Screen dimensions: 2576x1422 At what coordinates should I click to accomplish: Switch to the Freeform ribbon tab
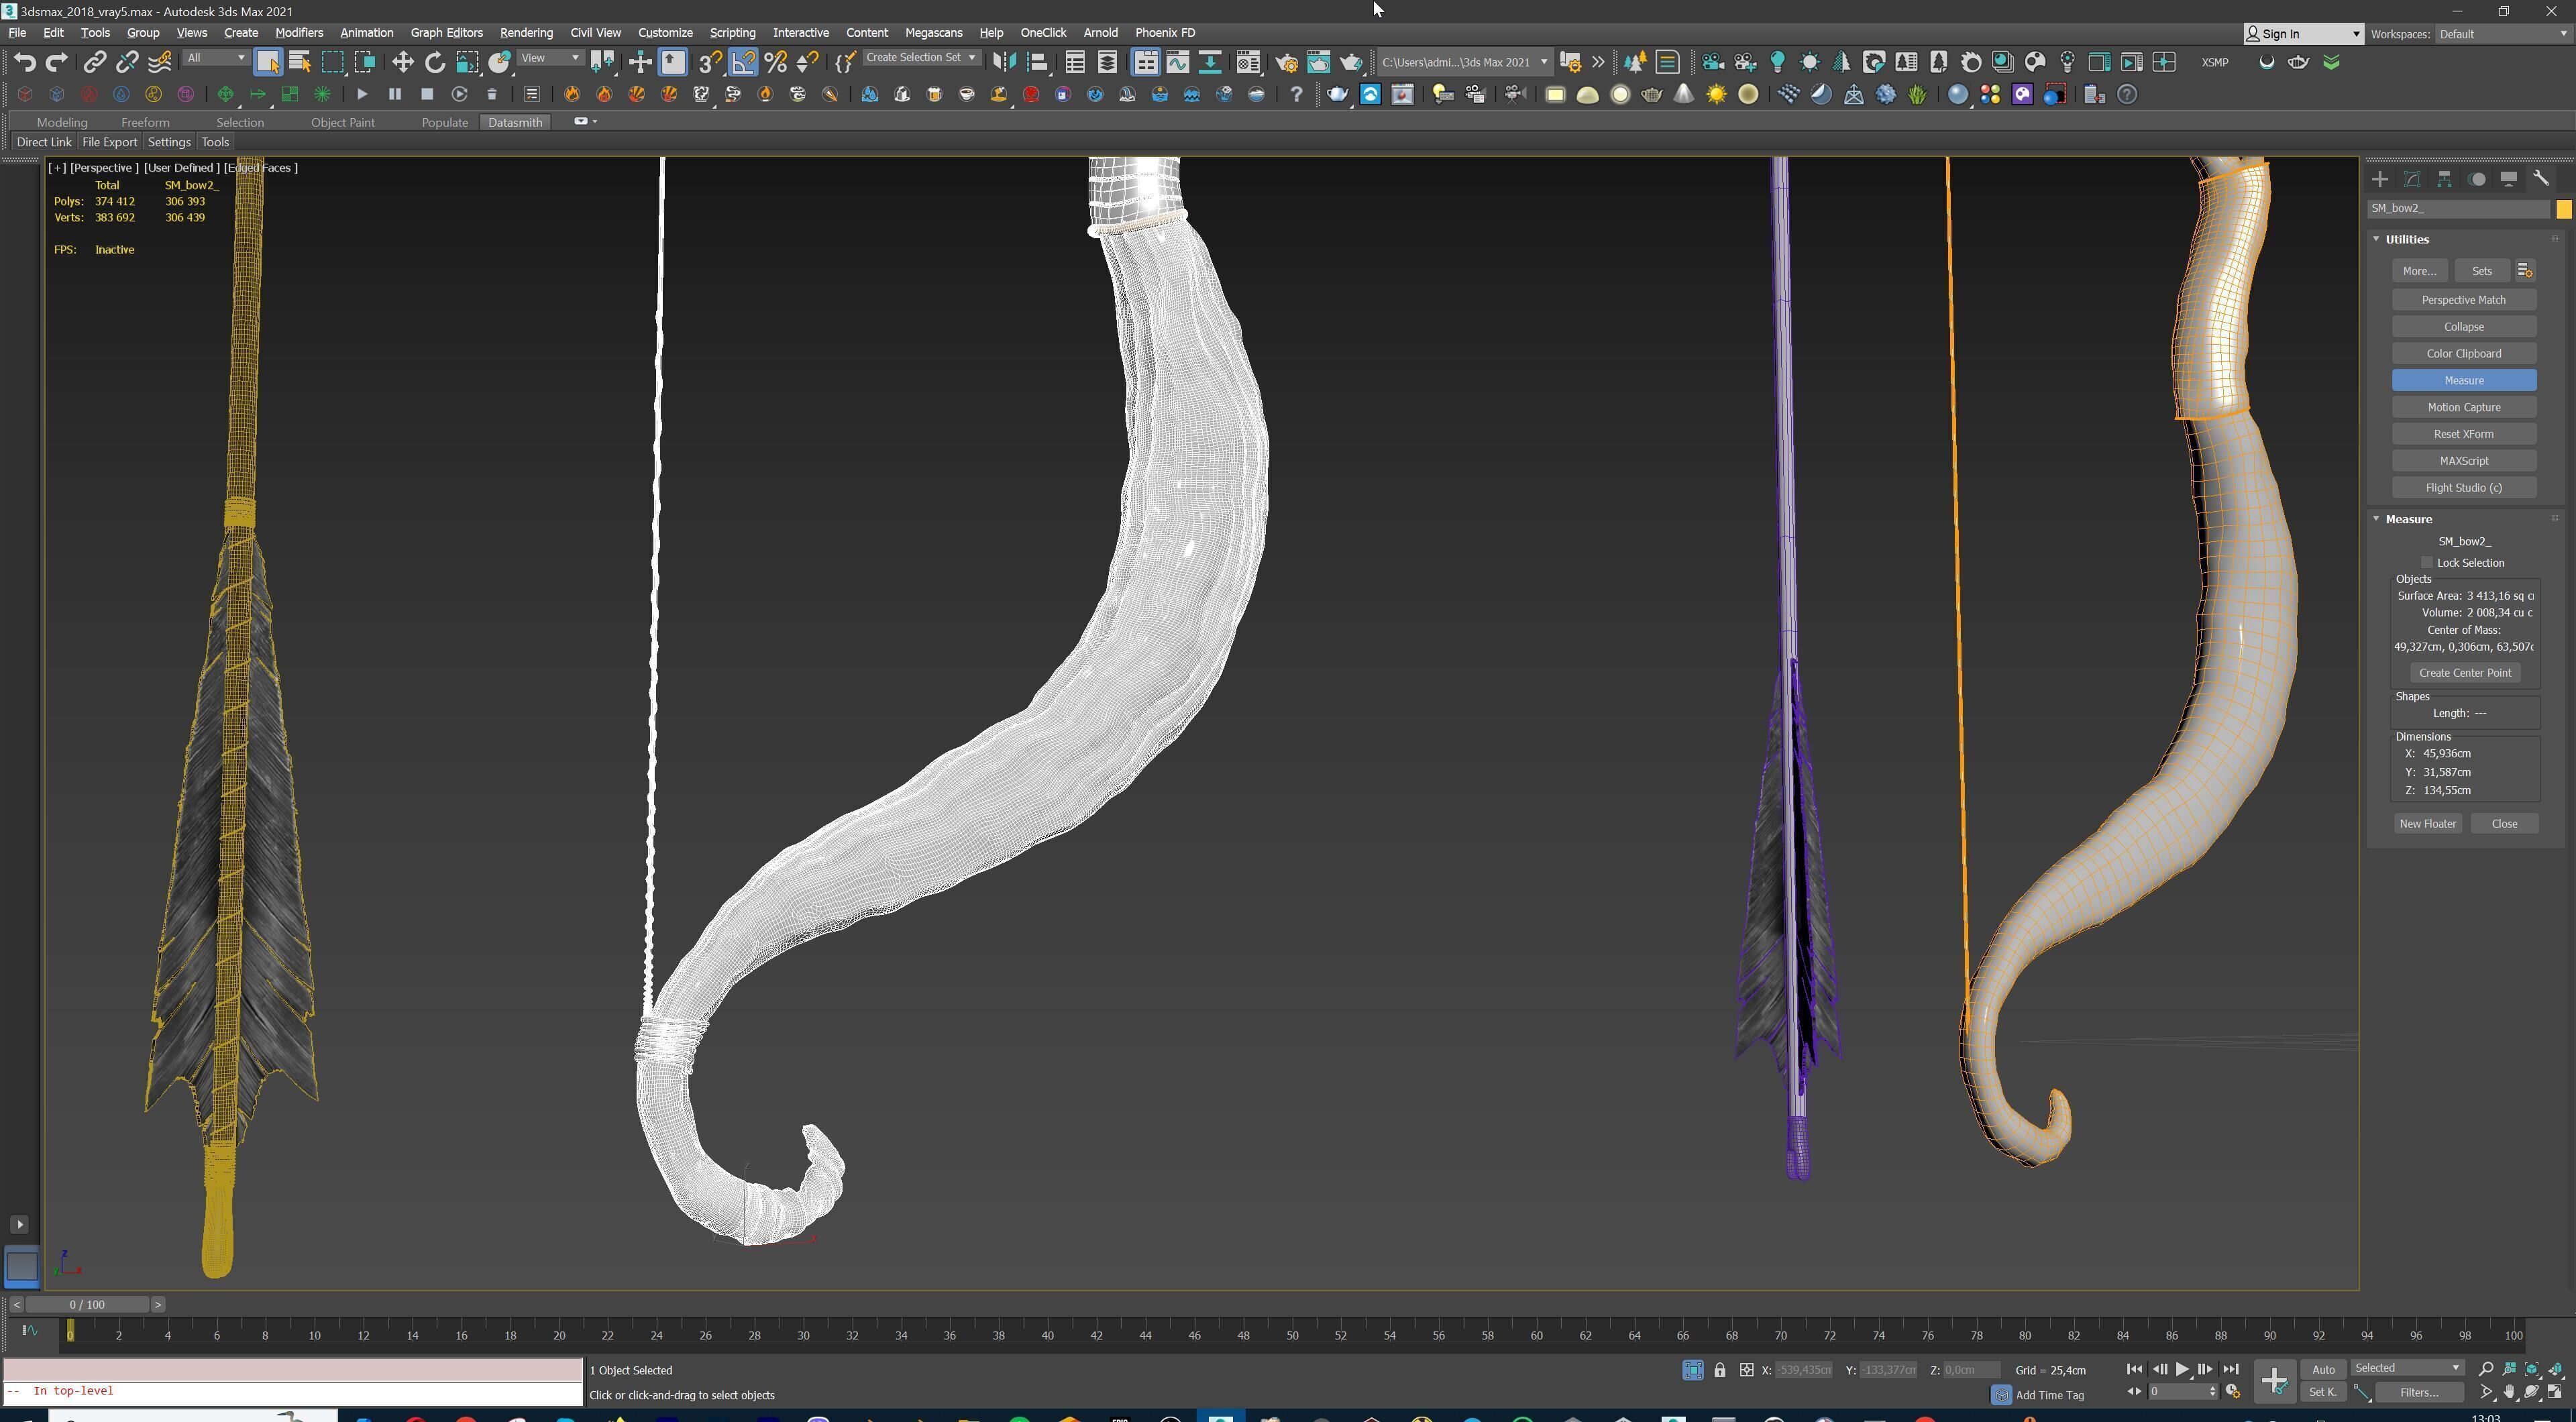point(145,122)
